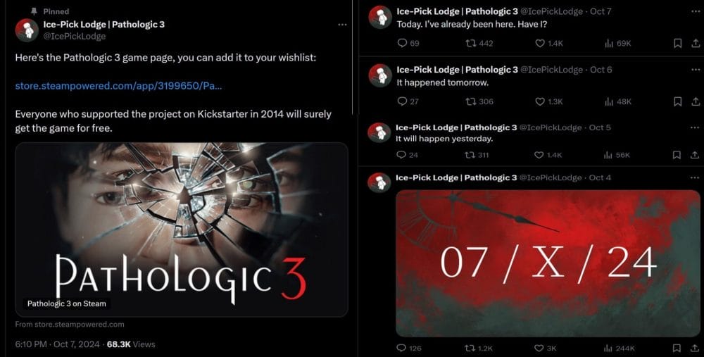Open the Pathologic 3 on Steam card

[x=182, y=230]
